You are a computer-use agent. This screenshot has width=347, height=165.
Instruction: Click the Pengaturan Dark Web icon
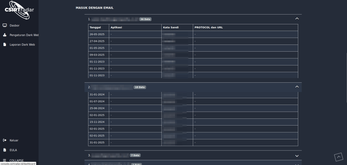(5, 35)
